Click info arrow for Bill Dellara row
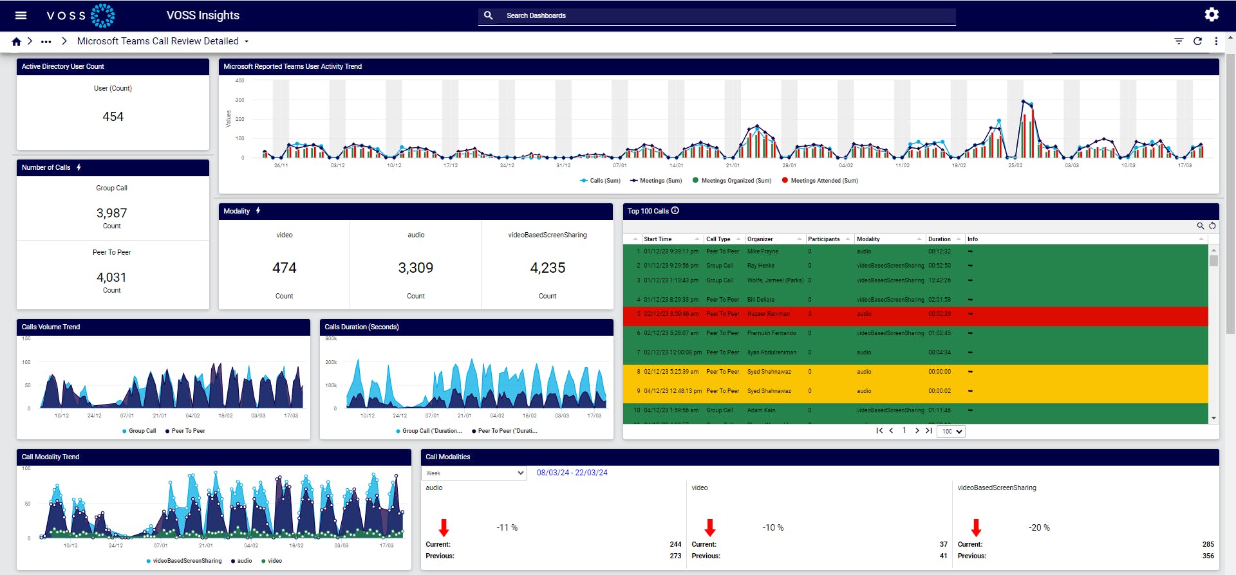The width and height of the screenshot is (1236, 575). [970, 300]
